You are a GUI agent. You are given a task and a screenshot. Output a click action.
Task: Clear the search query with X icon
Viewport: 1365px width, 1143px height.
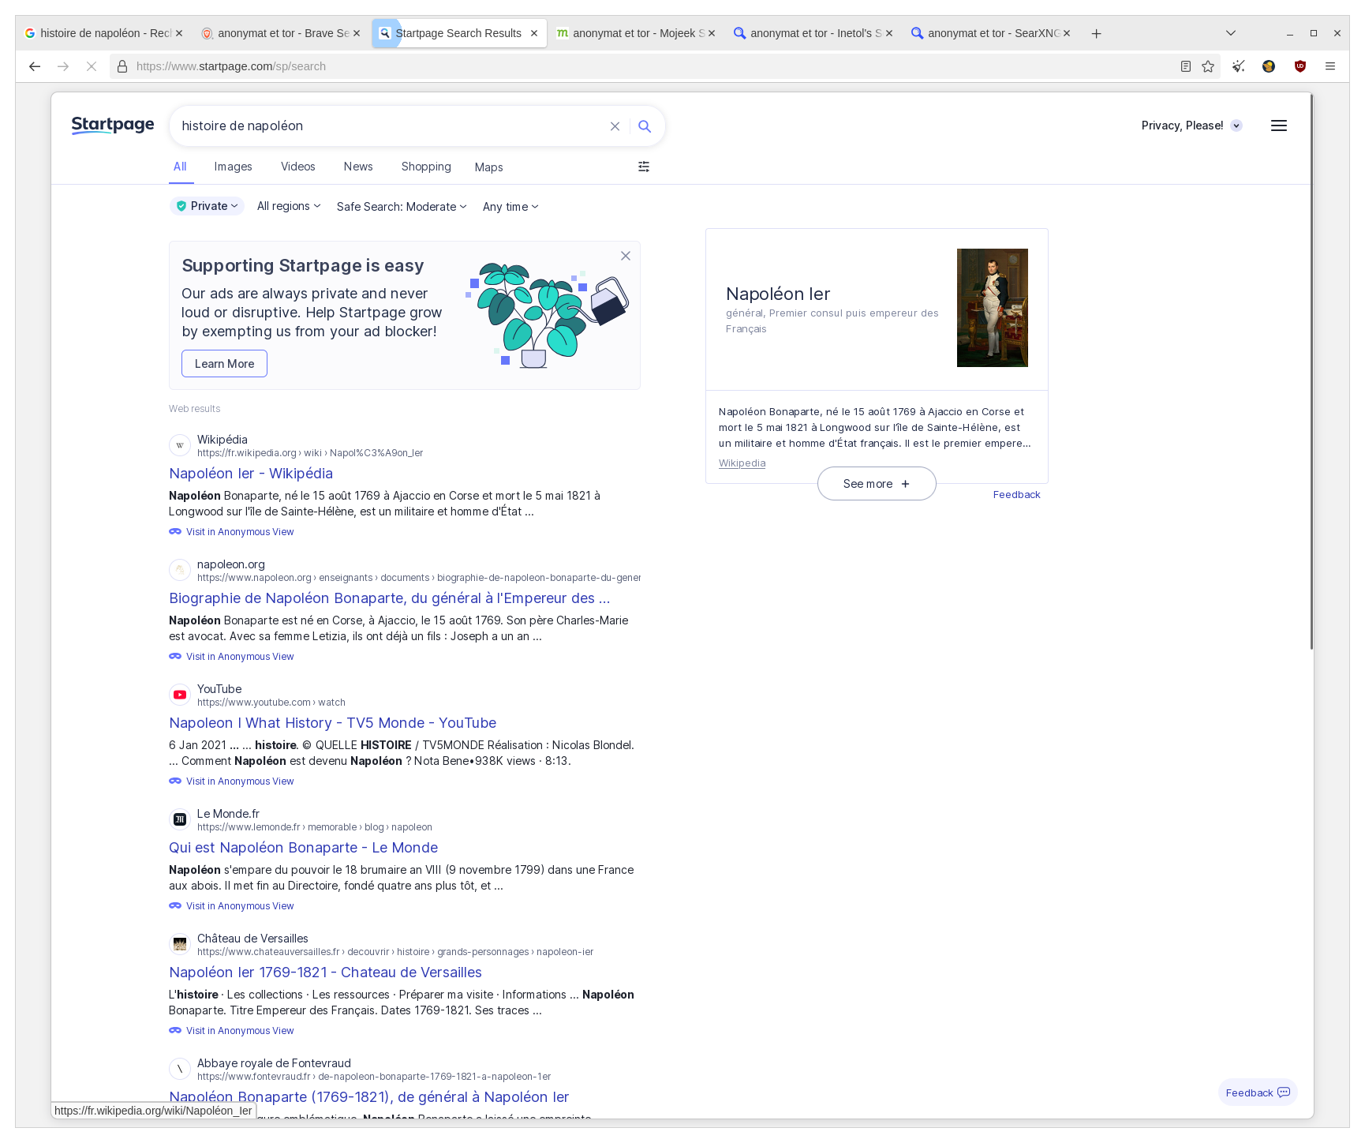click(615, 126)
